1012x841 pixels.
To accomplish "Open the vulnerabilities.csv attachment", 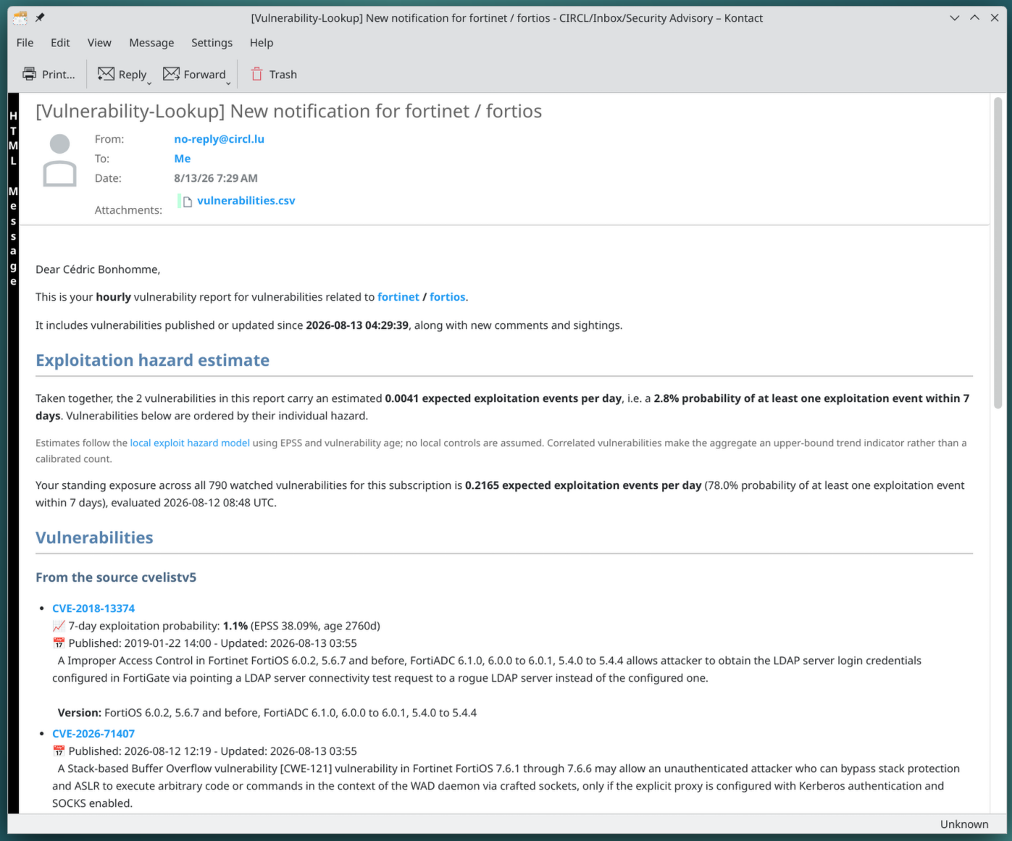I will click(x=246, y=201).
